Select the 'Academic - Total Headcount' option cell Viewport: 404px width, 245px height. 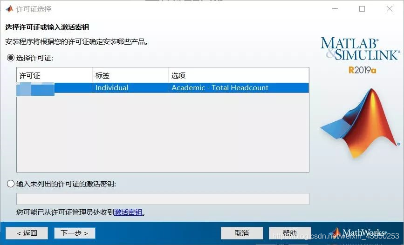click(x=239, y=88)
